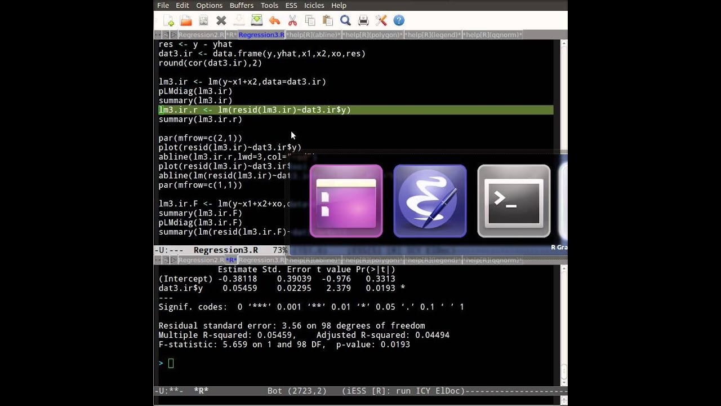This screenshot has width=721, height=406.
Task: Save the buffer with the floppy disk icon
Action: tap(203, 21)
